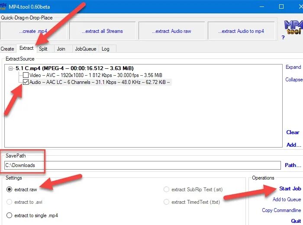Open the Extract tab
Screen dimensions: 303x225
click(26, 48)
